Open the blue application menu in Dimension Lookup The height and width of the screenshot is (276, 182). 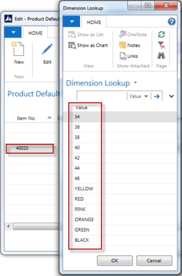coord(71,21)
